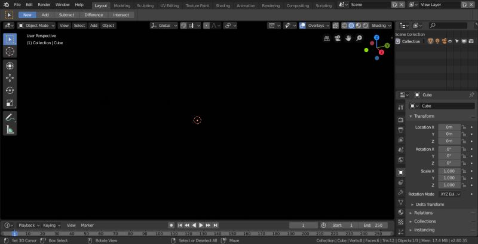Screen dimensions: 478x244
Task: Open the File menu
Action: click(x=17, y=5)
